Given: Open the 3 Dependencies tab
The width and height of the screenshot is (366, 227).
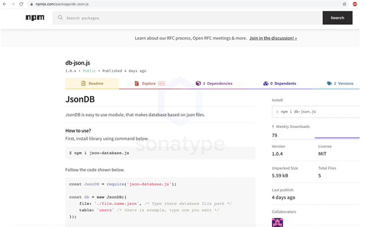Looking at the screenshot, I should coord(214,83).
